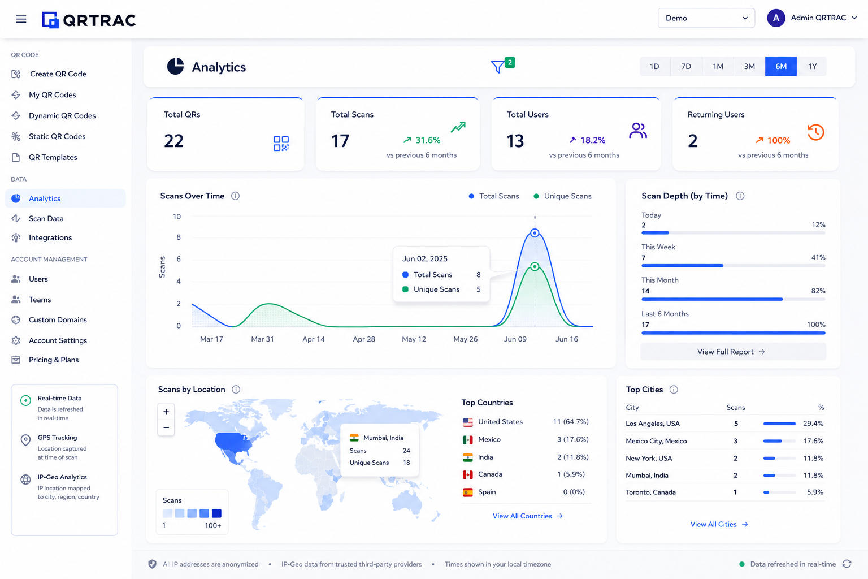
Task: Open the Demo workspace dropdown
Action: point(706,18)
